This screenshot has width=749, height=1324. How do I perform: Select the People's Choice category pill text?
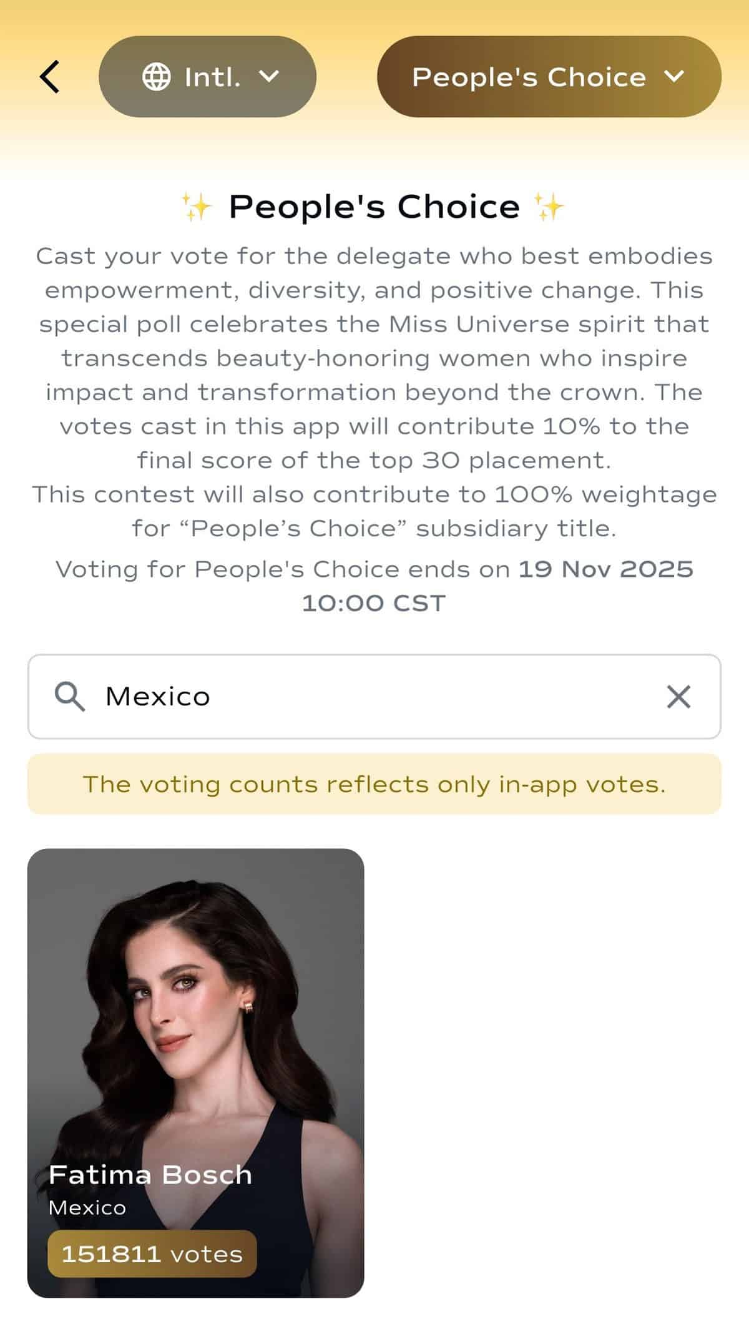[x=529, y=77]
